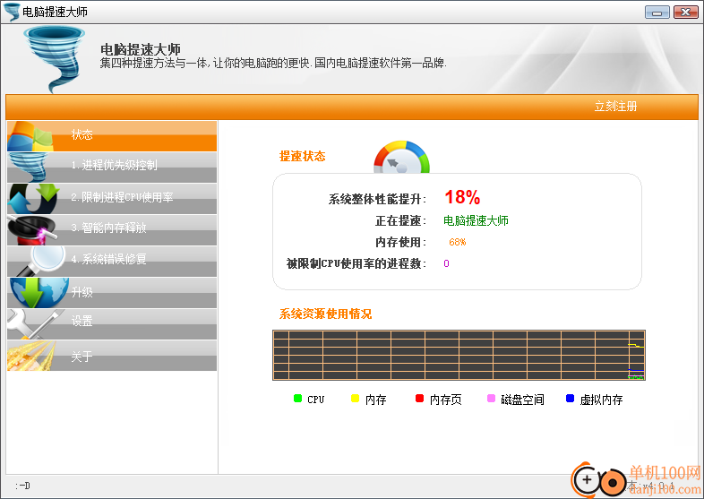The width and height of the screenshot is (704, 499).
Task: Click the 磁盘空间 legend label
Action: [x=522, y=400]
